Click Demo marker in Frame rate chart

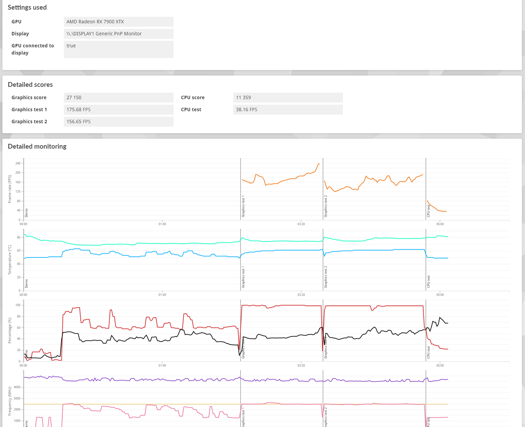pos(26,213)
